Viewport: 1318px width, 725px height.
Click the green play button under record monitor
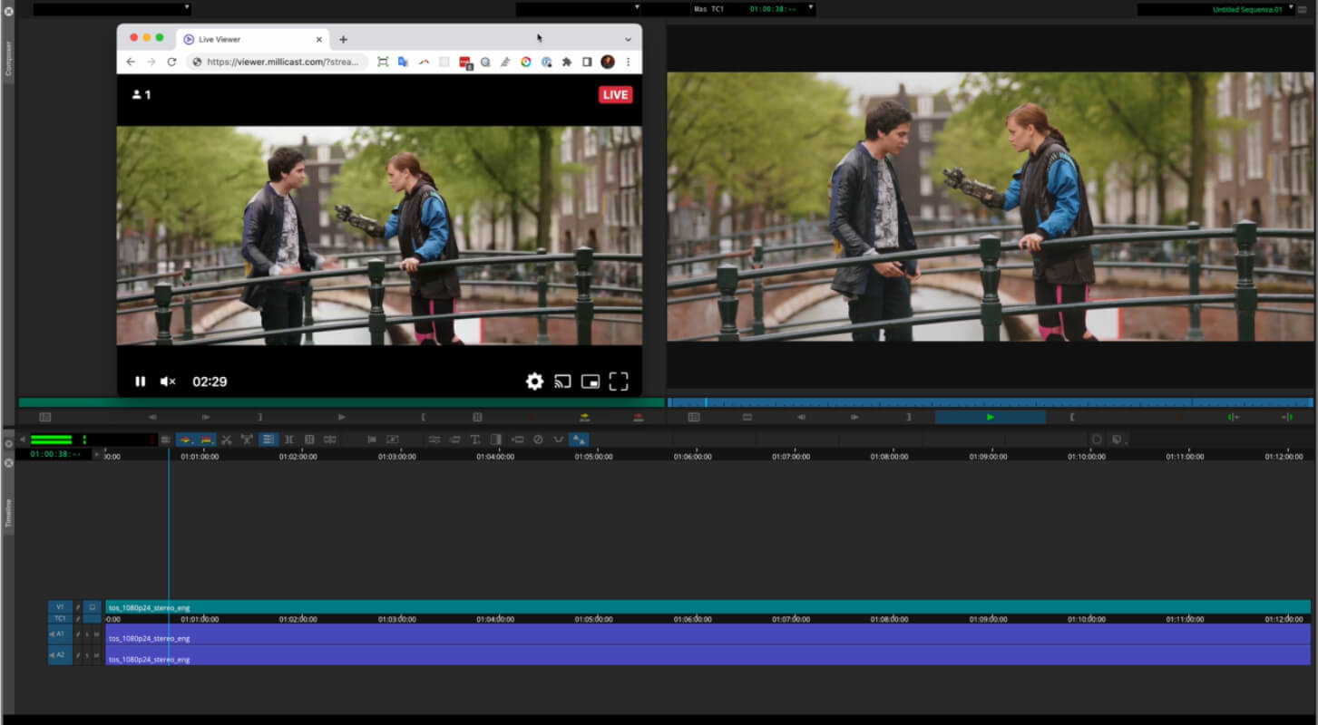coord(991,417)
